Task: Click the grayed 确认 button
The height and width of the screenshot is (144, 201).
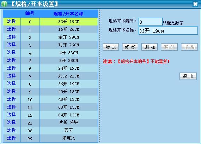Action: point(169,47)
